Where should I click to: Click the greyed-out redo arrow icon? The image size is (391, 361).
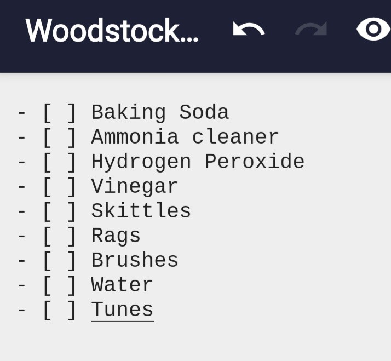[x=311, y=30]
